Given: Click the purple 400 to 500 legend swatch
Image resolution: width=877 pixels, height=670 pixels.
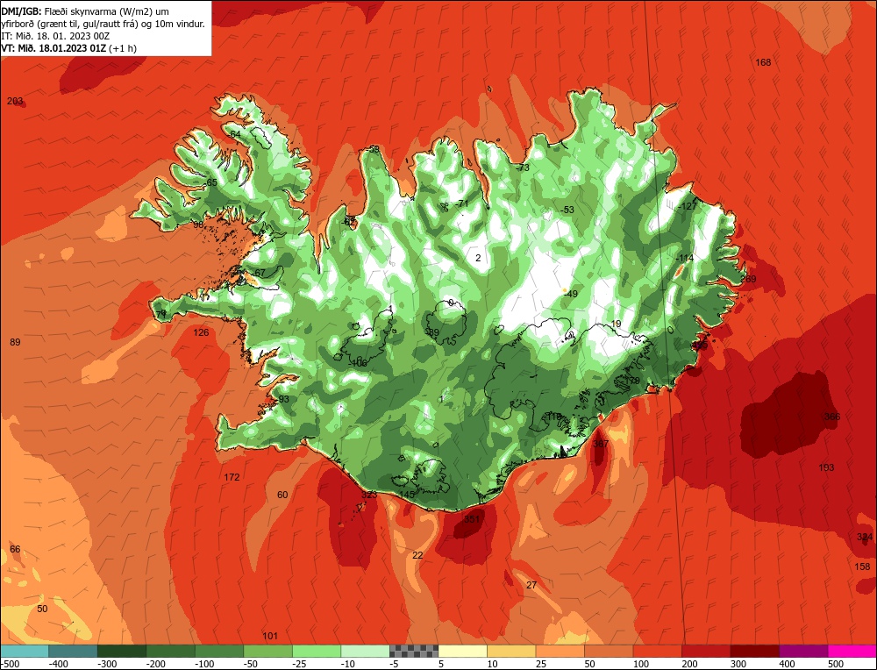Looking at the screenshot, I should pos(803,651).
